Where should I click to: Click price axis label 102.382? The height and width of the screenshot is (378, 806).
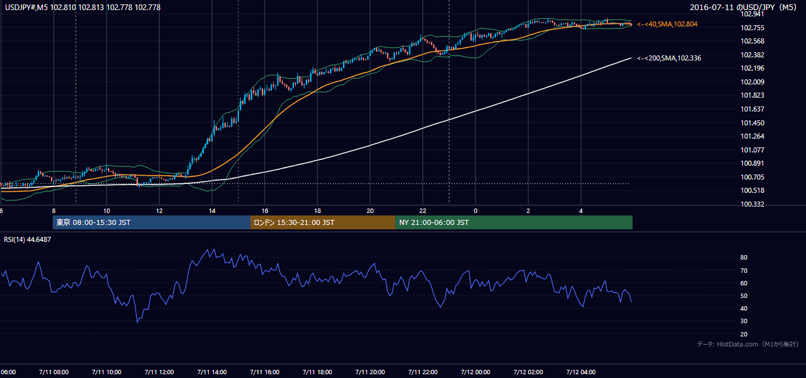[x=752, y=55]
